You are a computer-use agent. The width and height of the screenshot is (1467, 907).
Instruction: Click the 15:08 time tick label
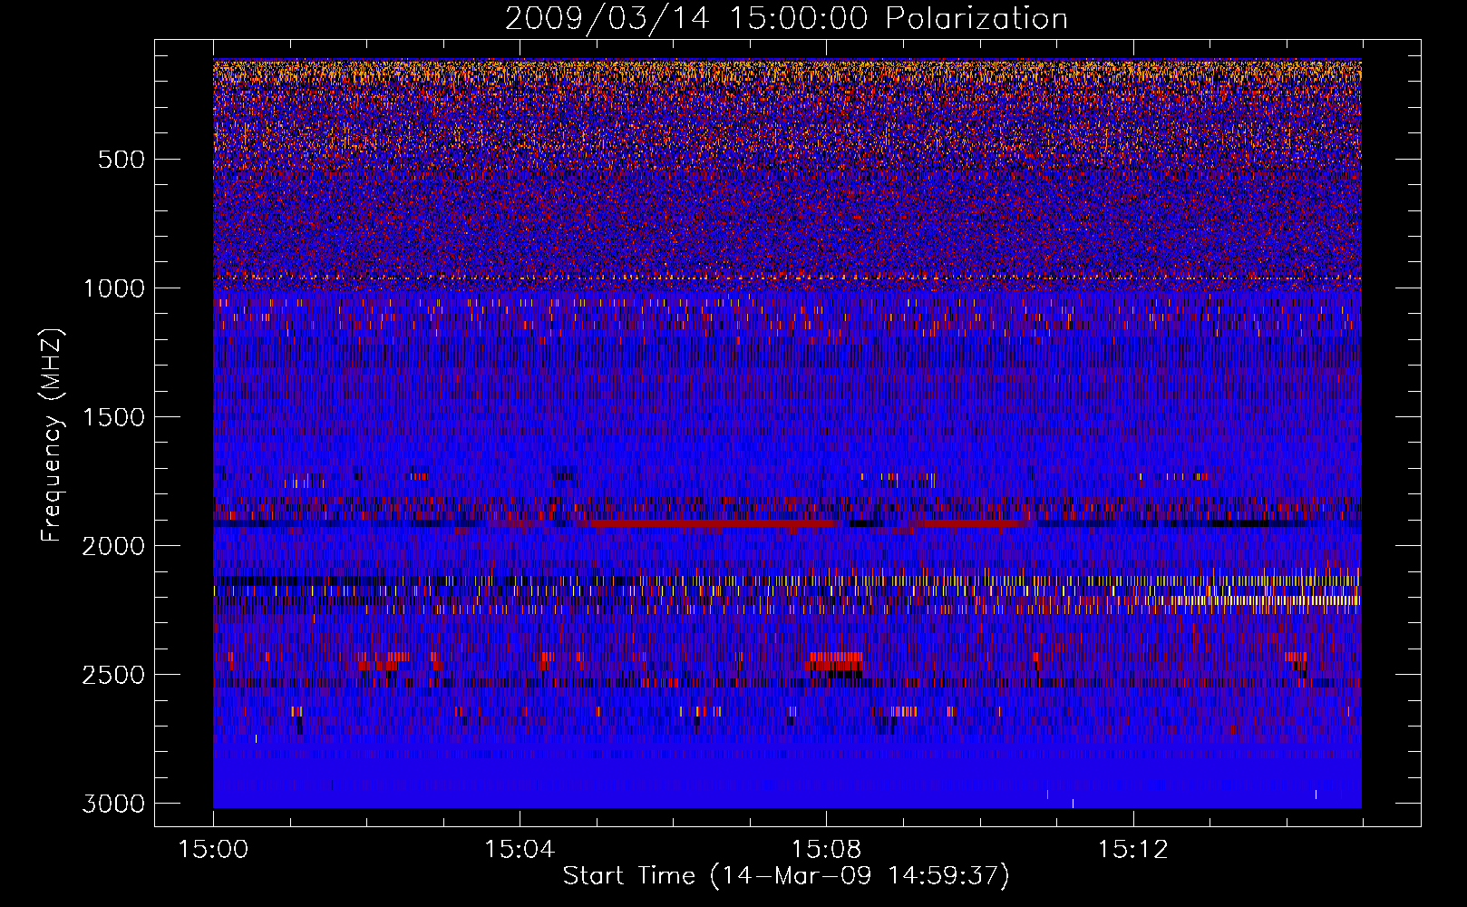click(826, 850)
